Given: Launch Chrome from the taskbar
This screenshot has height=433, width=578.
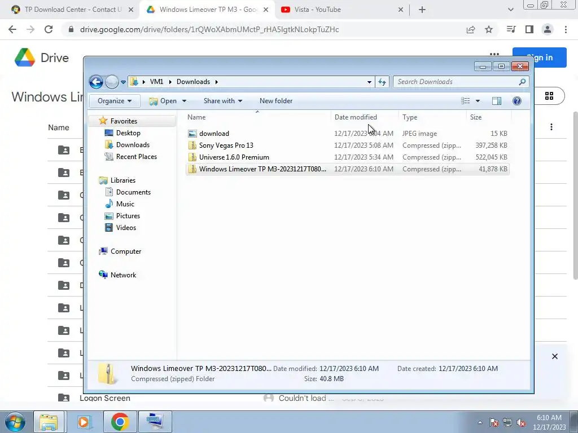Looking at the screenshot, I should coord(120,422).
